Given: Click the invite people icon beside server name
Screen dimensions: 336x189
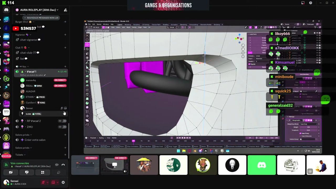Looking at the screenshot, I should pyautogui.click(x=65, y=10).
